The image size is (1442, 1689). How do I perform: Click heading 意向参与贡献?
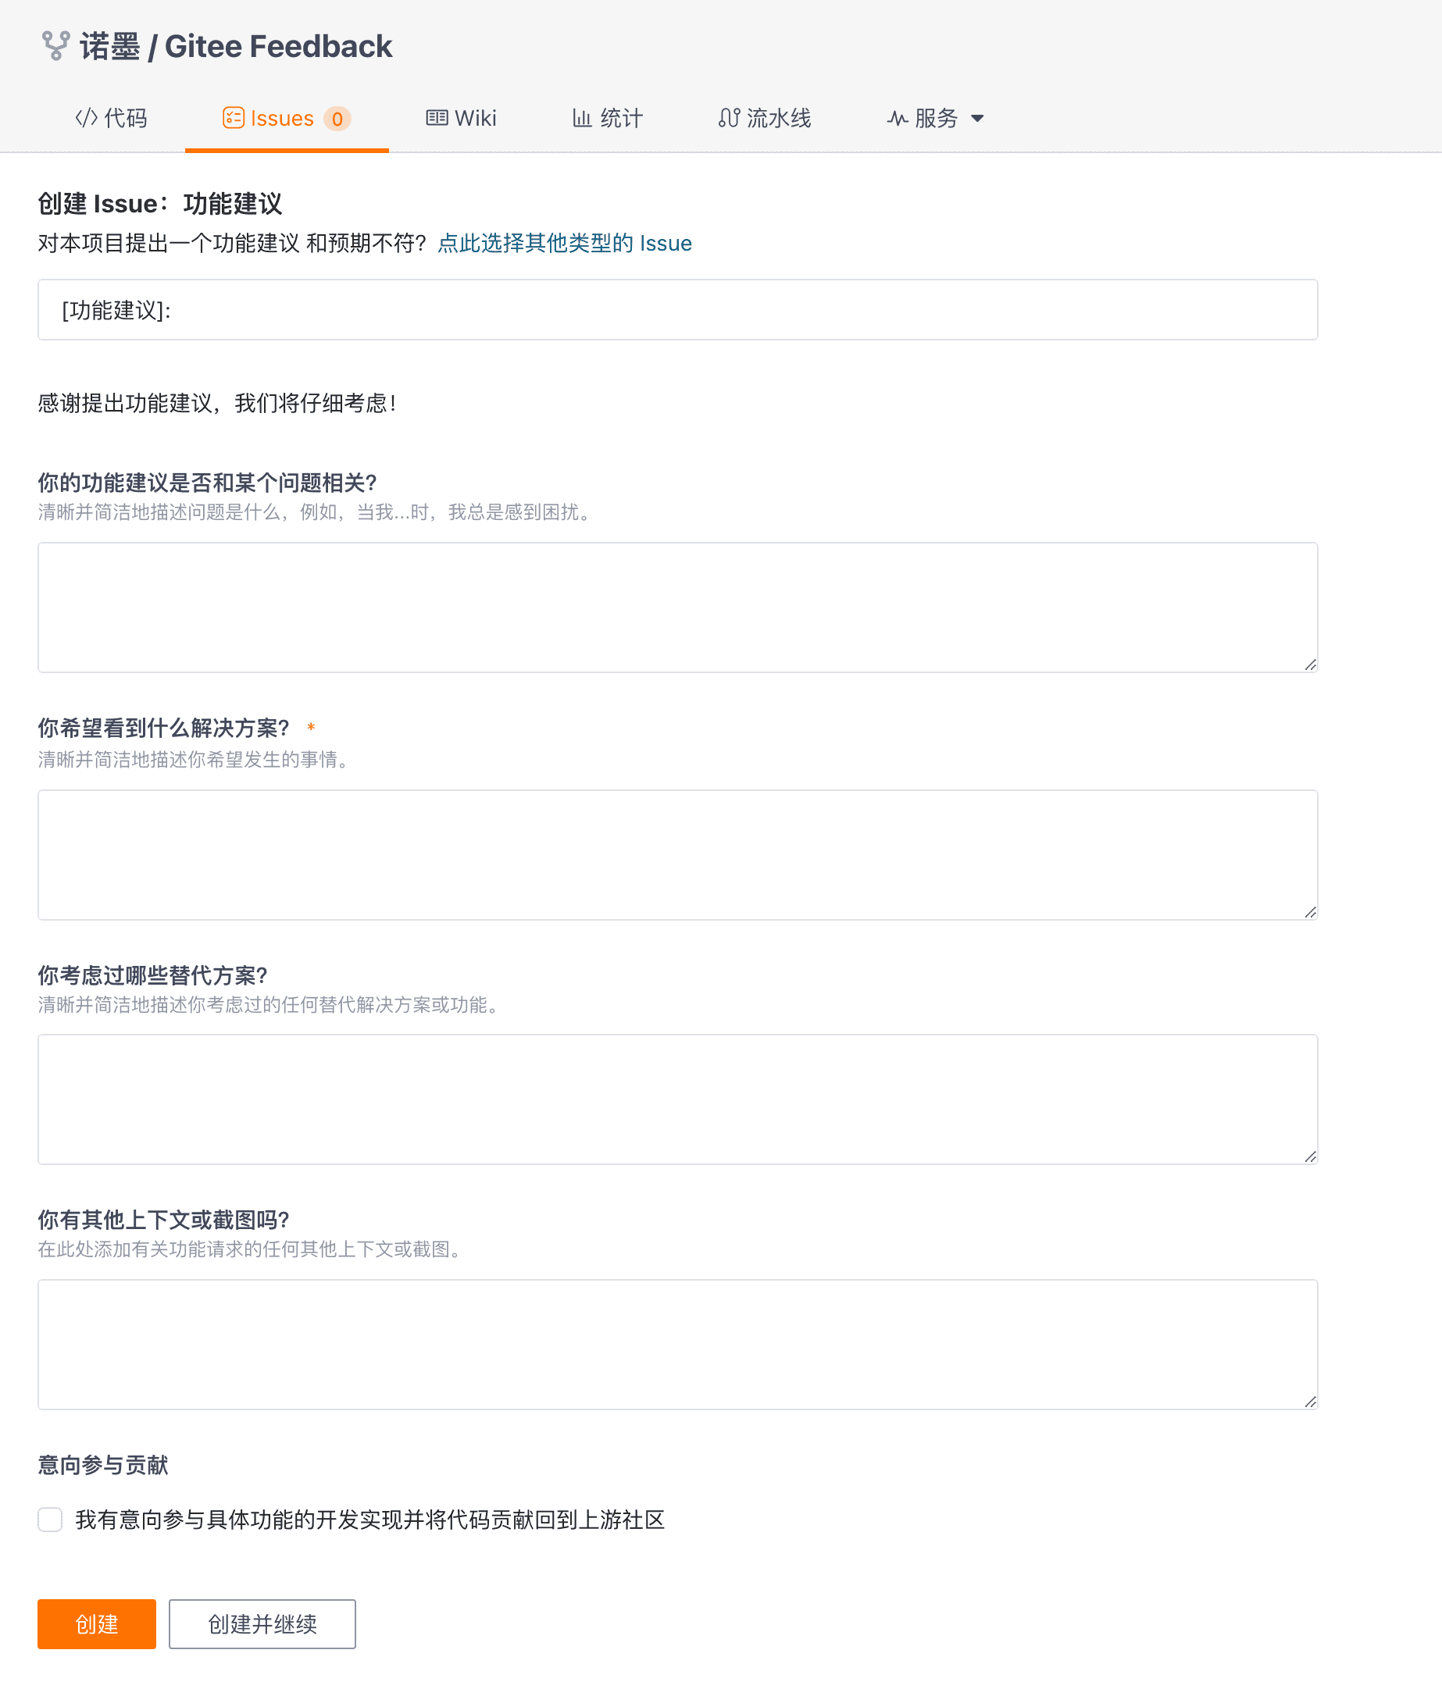(x=103, y=1465)
